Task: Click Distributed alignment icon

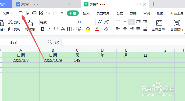Action: [145, 29]
